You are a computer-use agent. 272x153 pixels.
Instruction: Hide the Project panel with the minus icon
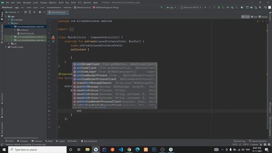[44, 12]
